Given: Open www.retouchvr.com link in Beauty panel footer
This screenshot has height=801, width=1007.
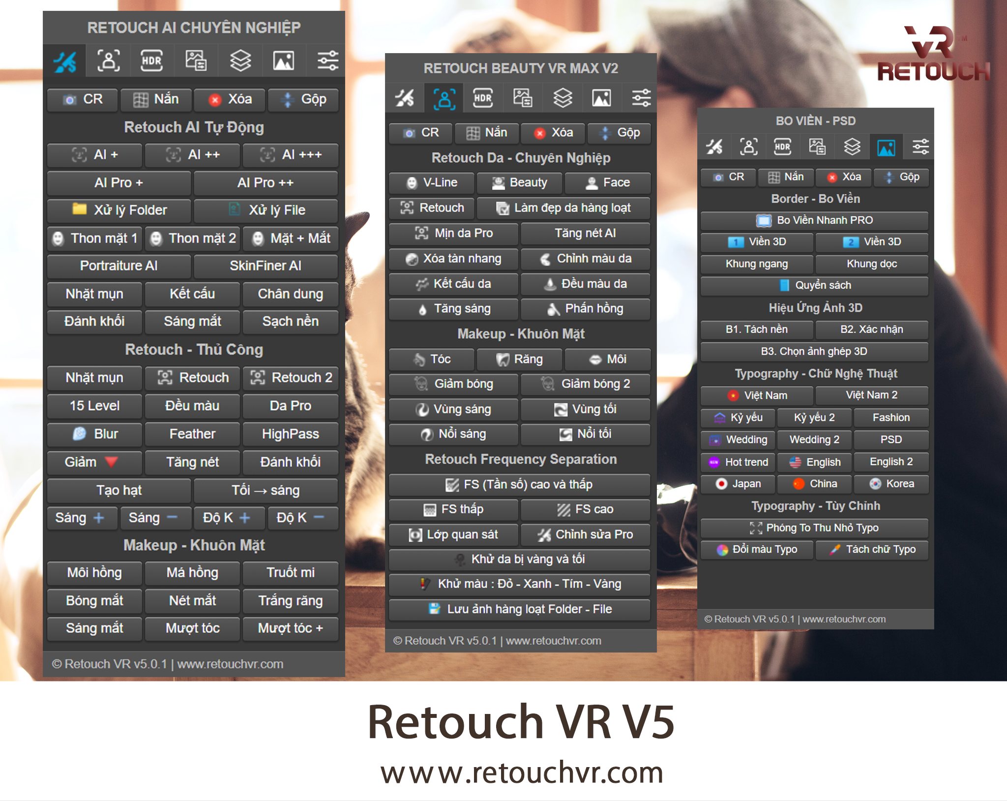Looking at the screenshot, I should 554,641.
